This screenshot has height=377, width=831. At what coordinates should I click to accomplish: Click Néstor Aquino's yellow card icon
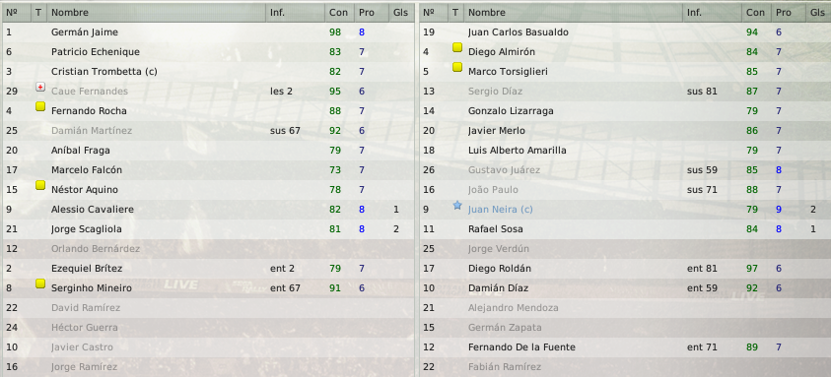40,185
